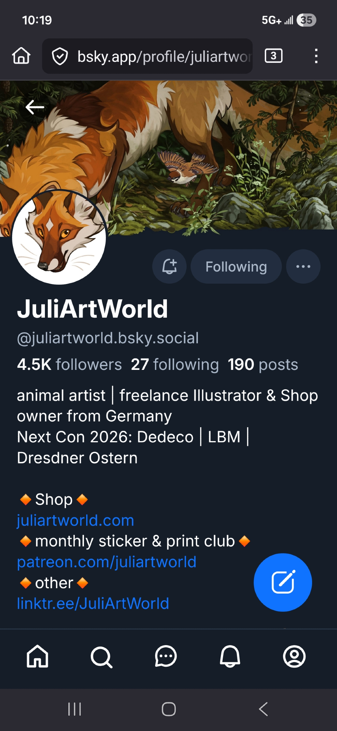Open the profile more options ellipsis button
Viewport: 337px width, 731px height.
click(x=303, y=266)
